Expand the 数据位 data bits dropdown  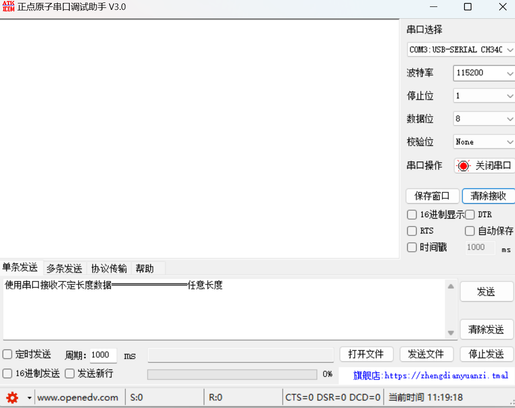pos(484,119)
